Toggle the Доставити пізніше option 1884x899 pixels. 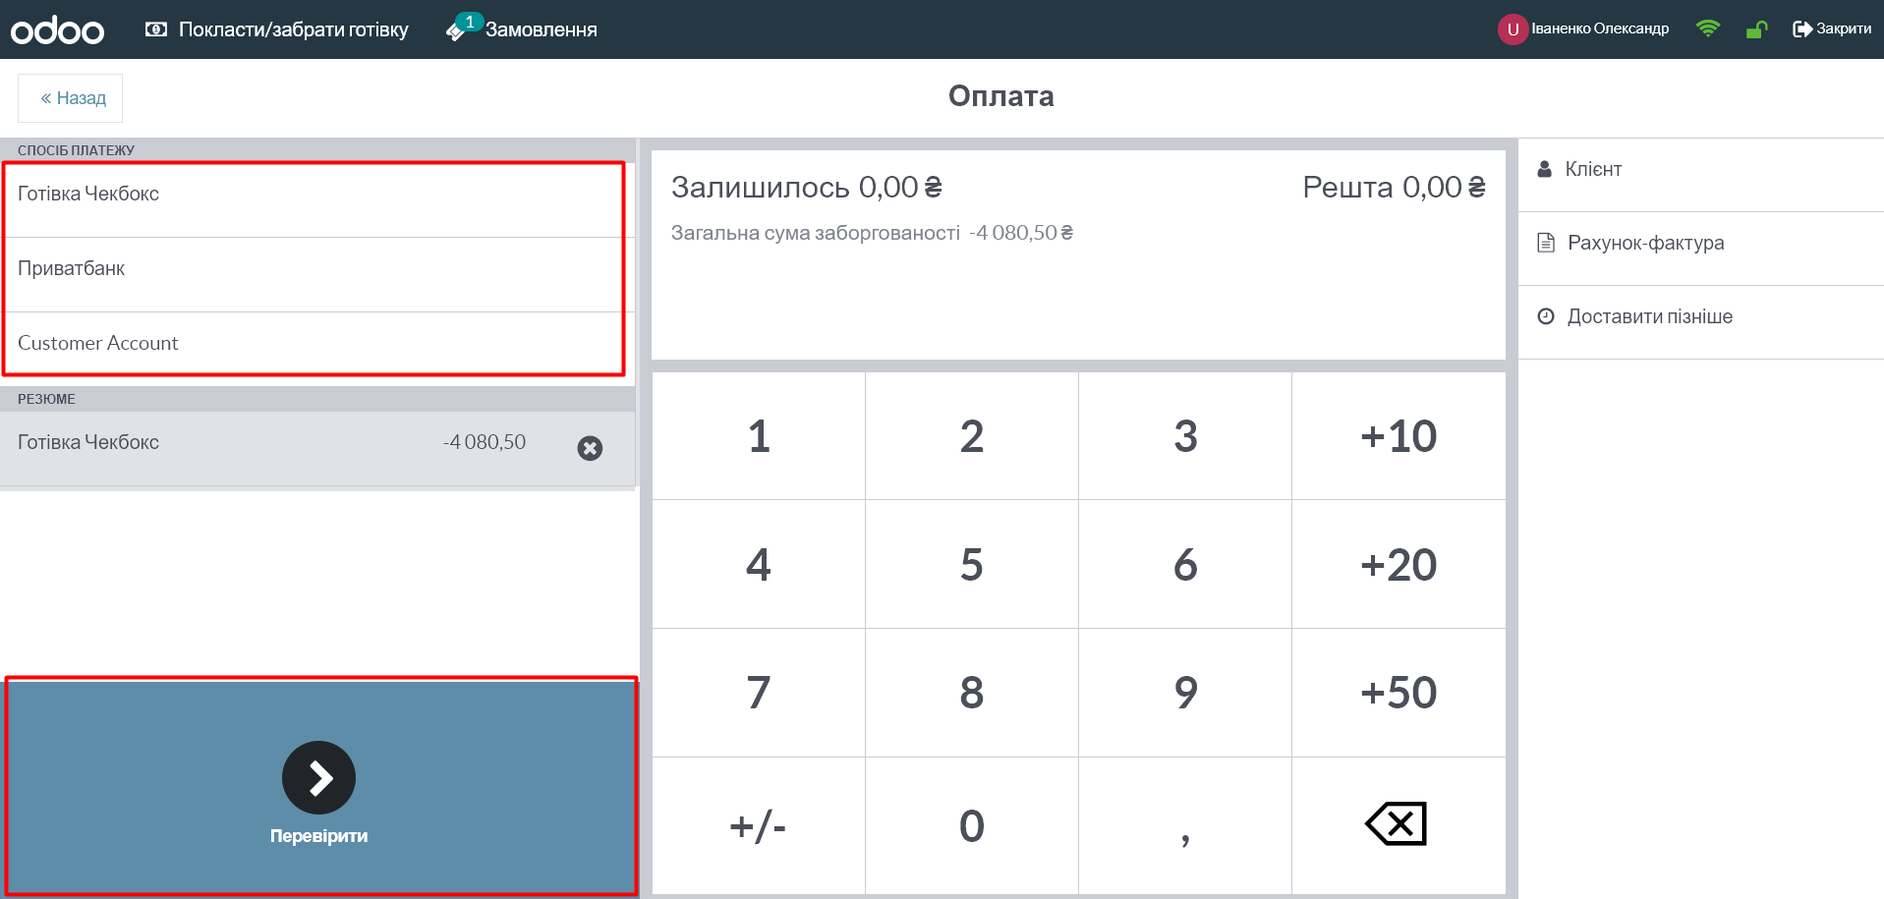1648,316
